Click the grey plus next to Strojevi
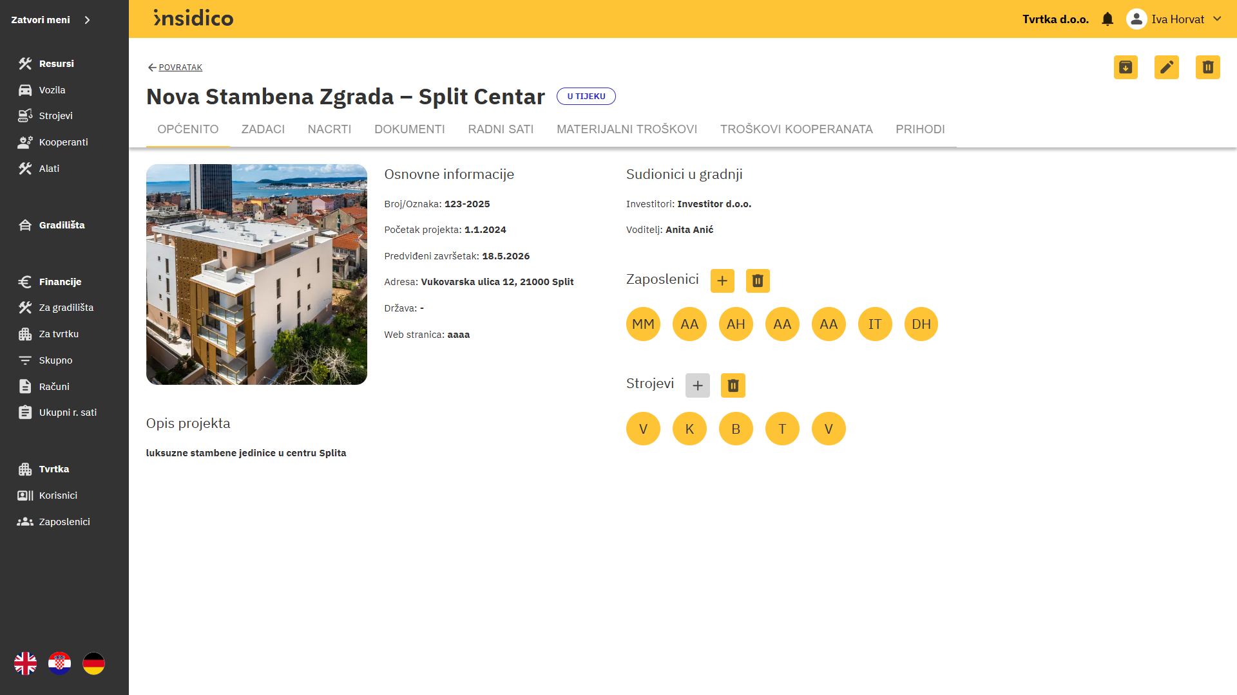Image resolution: width=1237 pixels, height=695 pixels. (x=697, y=385)
